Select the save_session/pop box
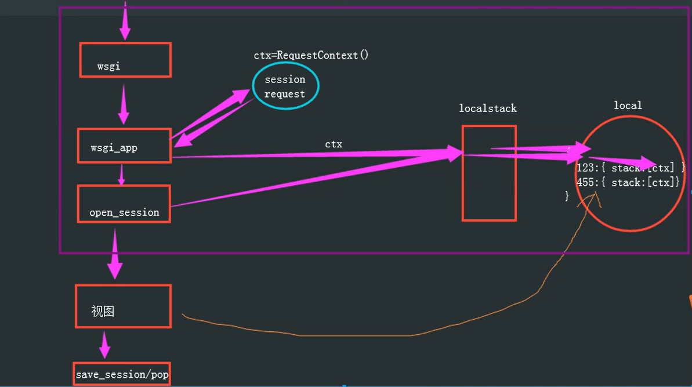The height and width of the screenshot is (387, 692). [121, 374]
